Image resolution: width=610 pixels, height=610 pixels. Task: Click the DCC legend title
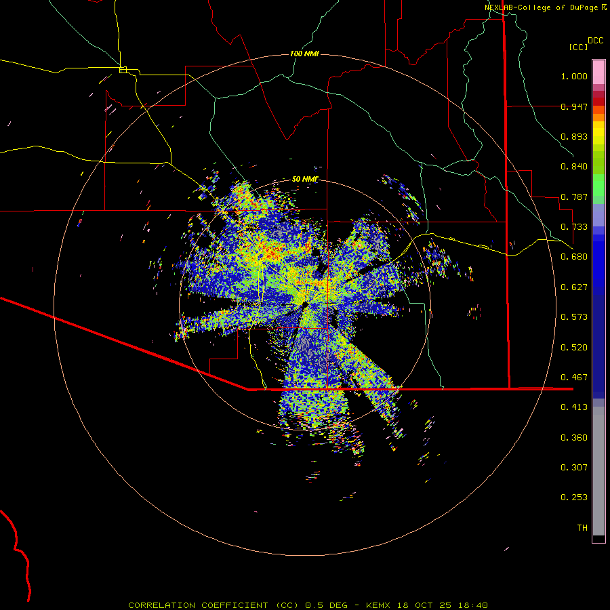click(x=595, y=41)
